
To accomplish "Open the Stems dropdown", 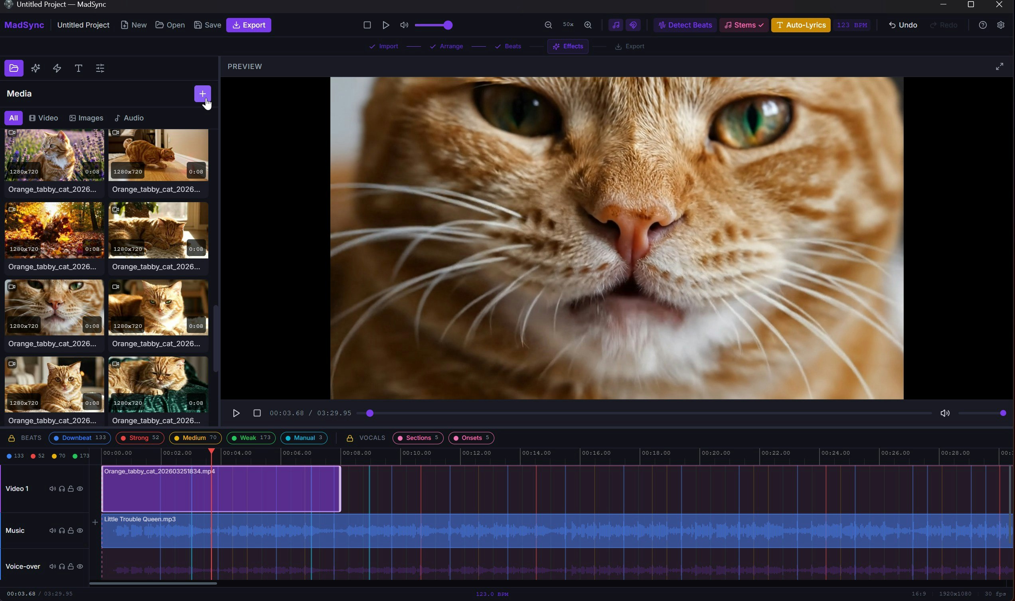I will click(743, 25).
